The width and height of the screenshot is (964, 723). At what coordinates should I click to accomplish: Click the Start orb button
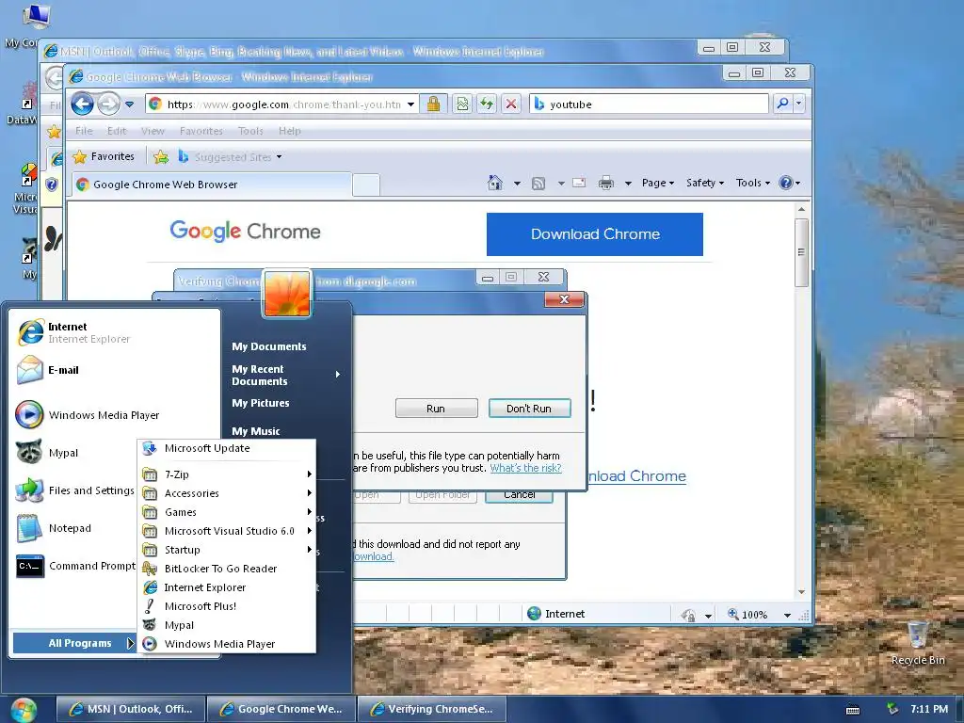click(x=24, y=710)
